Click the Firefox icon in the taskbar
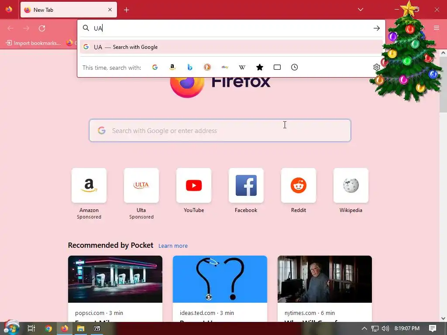Screen dimensions: 447x335 tap(65, 328)
